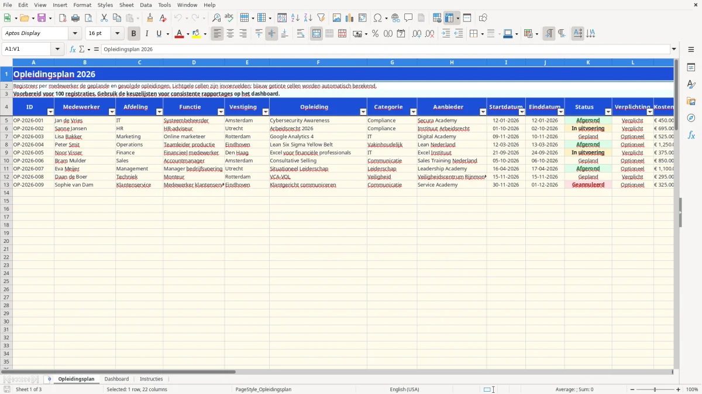
Task: Toggle Merge and Center Cells
Action: tap(316, 34)
